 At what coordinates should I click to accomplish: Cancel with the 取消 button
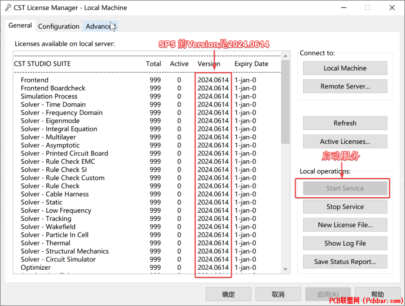[278, 294]
